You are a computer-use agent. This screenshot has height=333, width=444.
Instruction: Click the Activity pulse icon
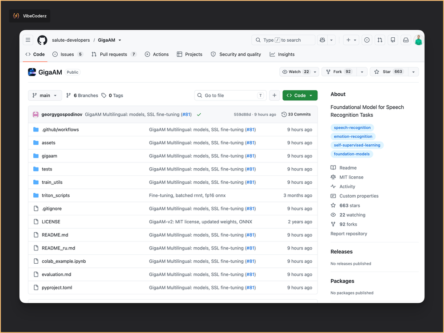pyautogui.click(x=333, y=186)
